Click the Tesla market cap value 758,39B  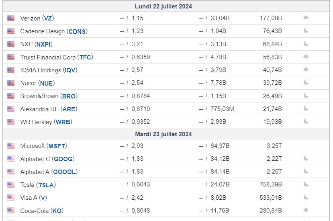pyautogui.click(x=270, y=184)
